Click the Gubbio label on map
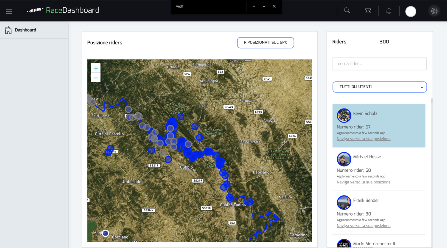The height and width of the screenshot is (248, 447). tap(186, 168)
